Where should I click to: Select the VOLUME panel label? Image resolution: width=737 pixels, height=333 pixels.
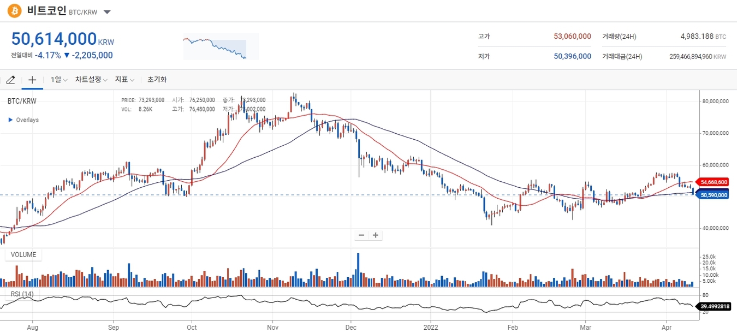[23, 254]
